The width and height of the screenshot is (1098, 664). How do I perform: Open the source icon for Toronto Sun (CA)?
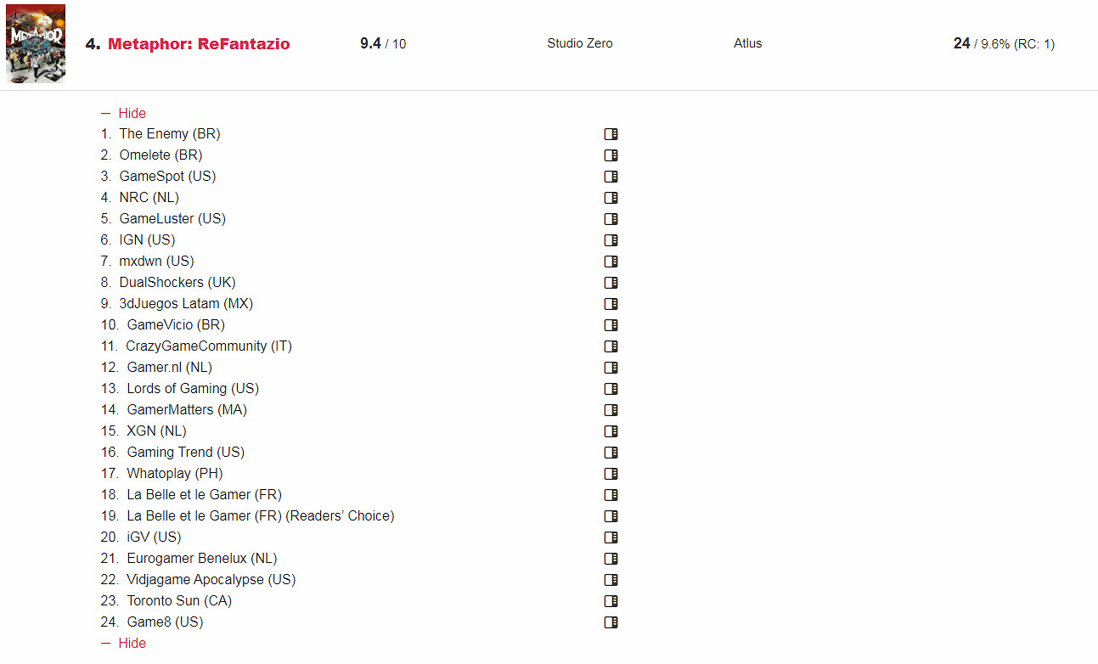point(611,601)
